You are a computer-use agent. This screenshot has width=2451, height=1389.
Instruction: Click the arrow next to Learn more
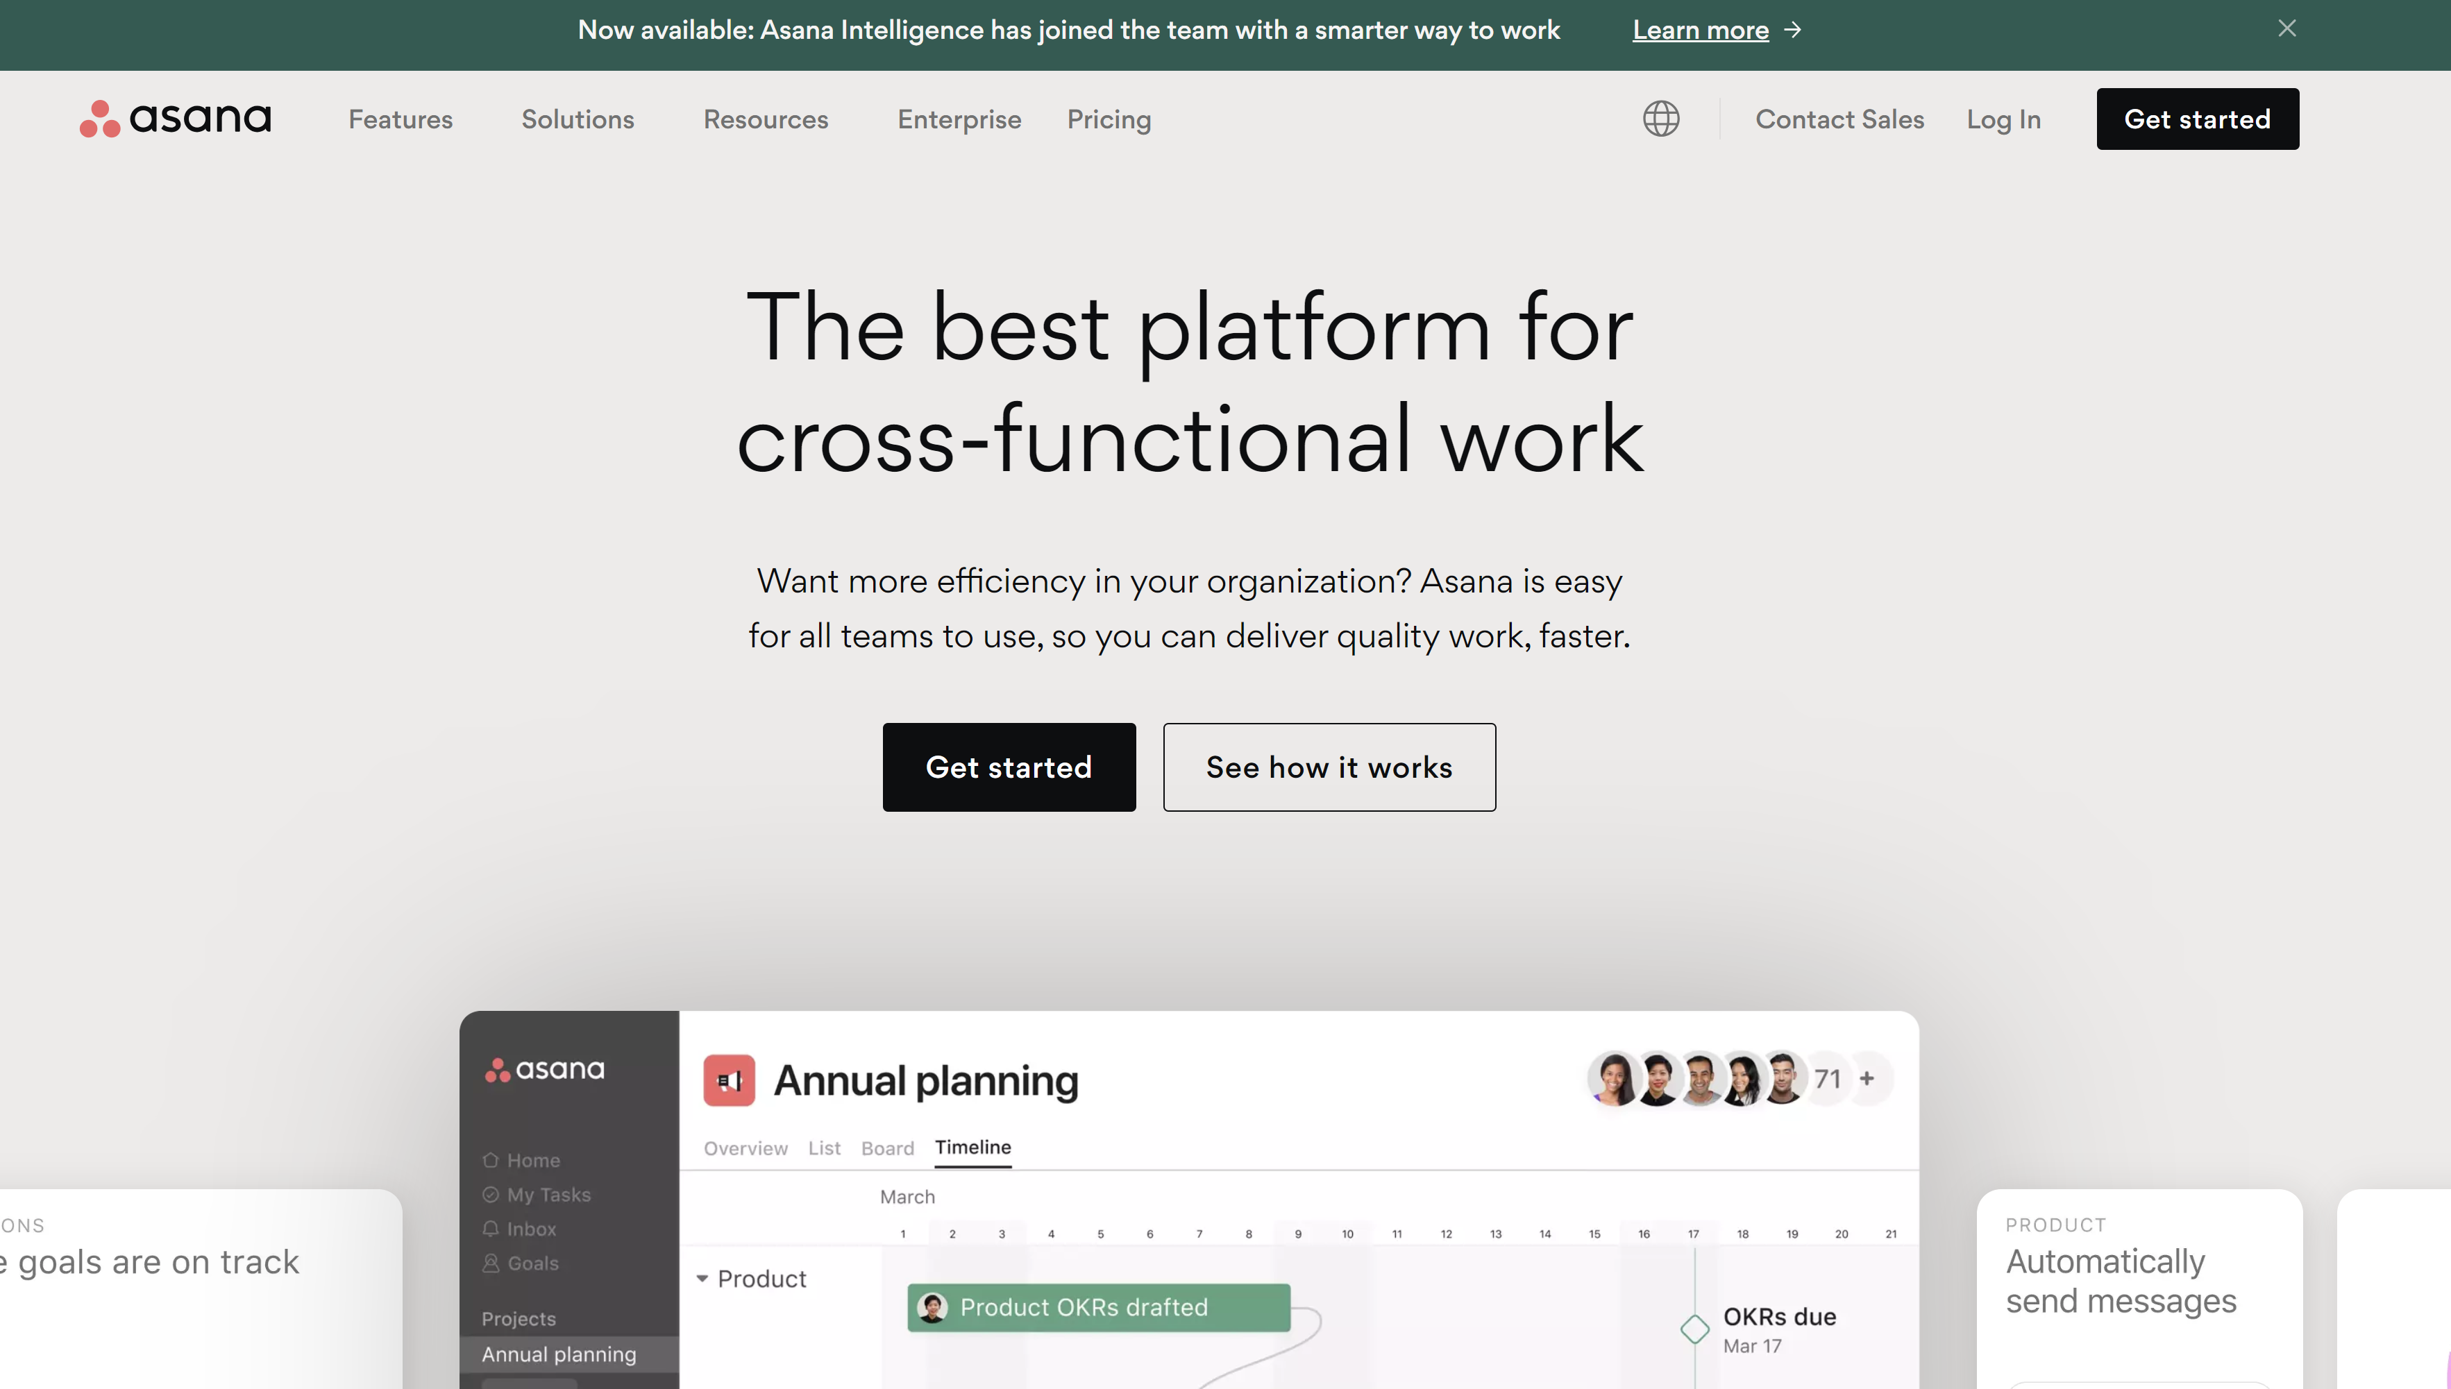[1792, 30]
